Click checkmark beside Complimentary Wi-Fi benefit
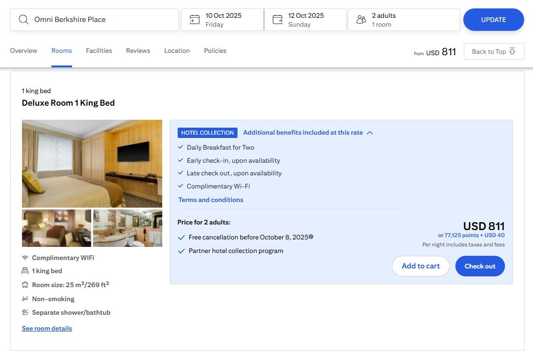 point(180,186)
